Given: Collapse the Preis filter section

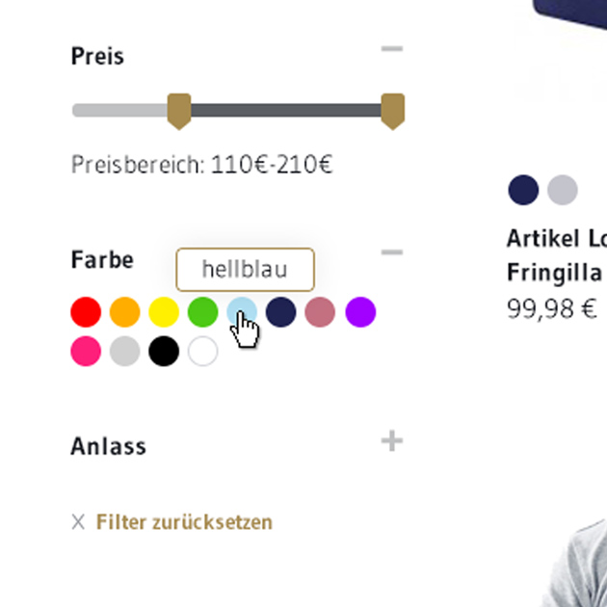Looking at the screenshot, I should [392, 49].
